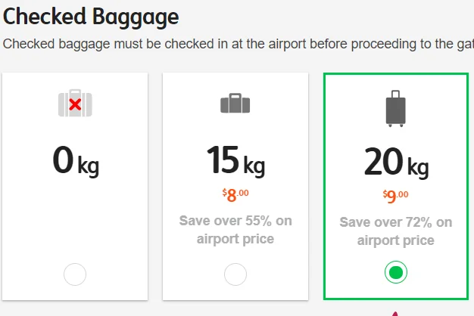The width and height of the screenshot is (474, 316).
Task: Click the briefcase icon above 15 kg
Action: click(x=235, y=103)
